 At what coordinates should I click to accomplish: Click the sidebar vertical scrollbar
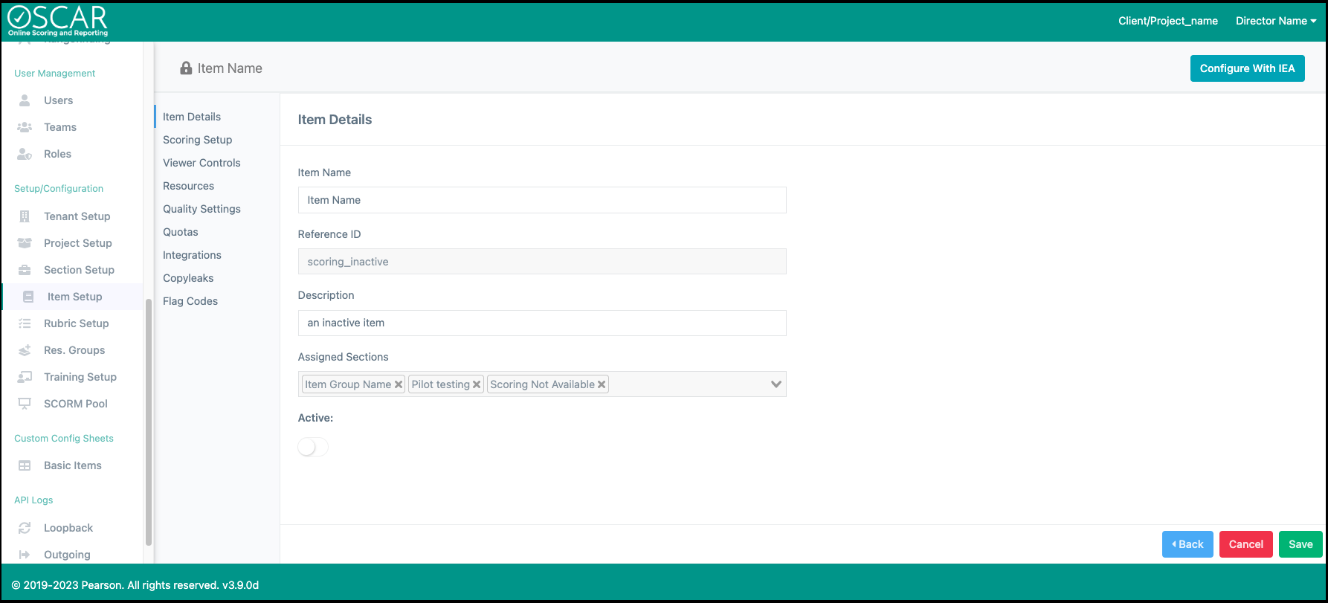149,416
